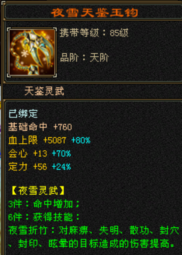Click the +70% bonus on 会心

(x=61, y=154)
